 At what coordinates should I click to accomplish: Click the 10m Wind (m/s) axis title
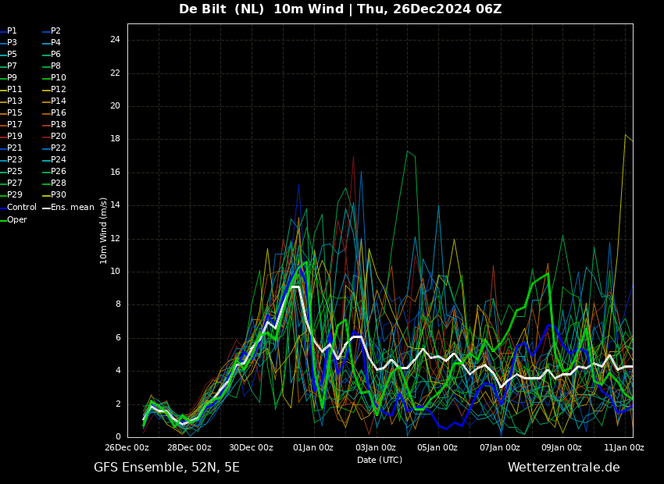103,230
